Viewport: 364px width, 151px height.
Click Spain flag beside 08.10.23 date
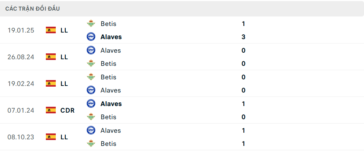pos(51,137)
